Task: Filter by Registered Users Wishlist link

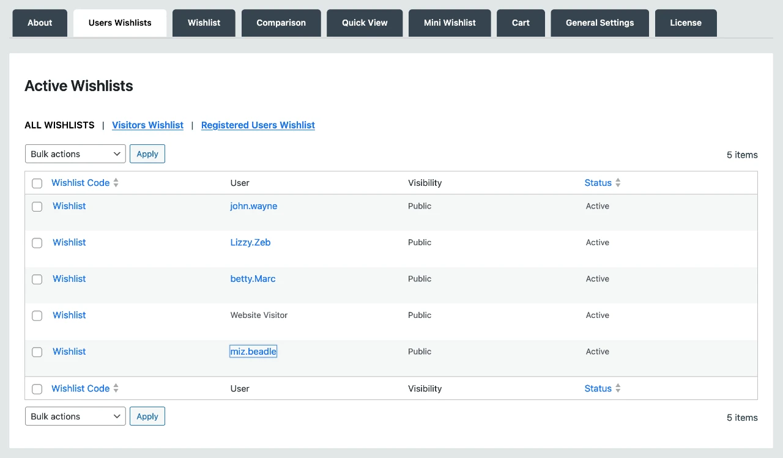Action: 258,125
